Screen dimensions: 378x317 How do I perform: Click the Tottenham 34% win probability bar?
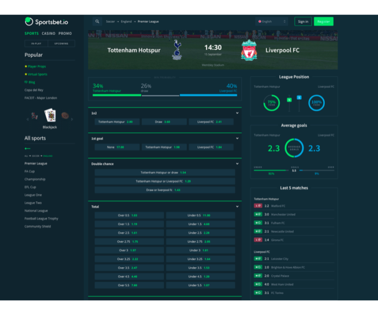(117, 95)
